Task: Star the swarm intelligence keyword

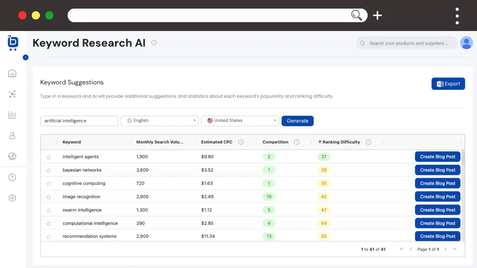Action: pyautogui.click(x=49, y=211)
